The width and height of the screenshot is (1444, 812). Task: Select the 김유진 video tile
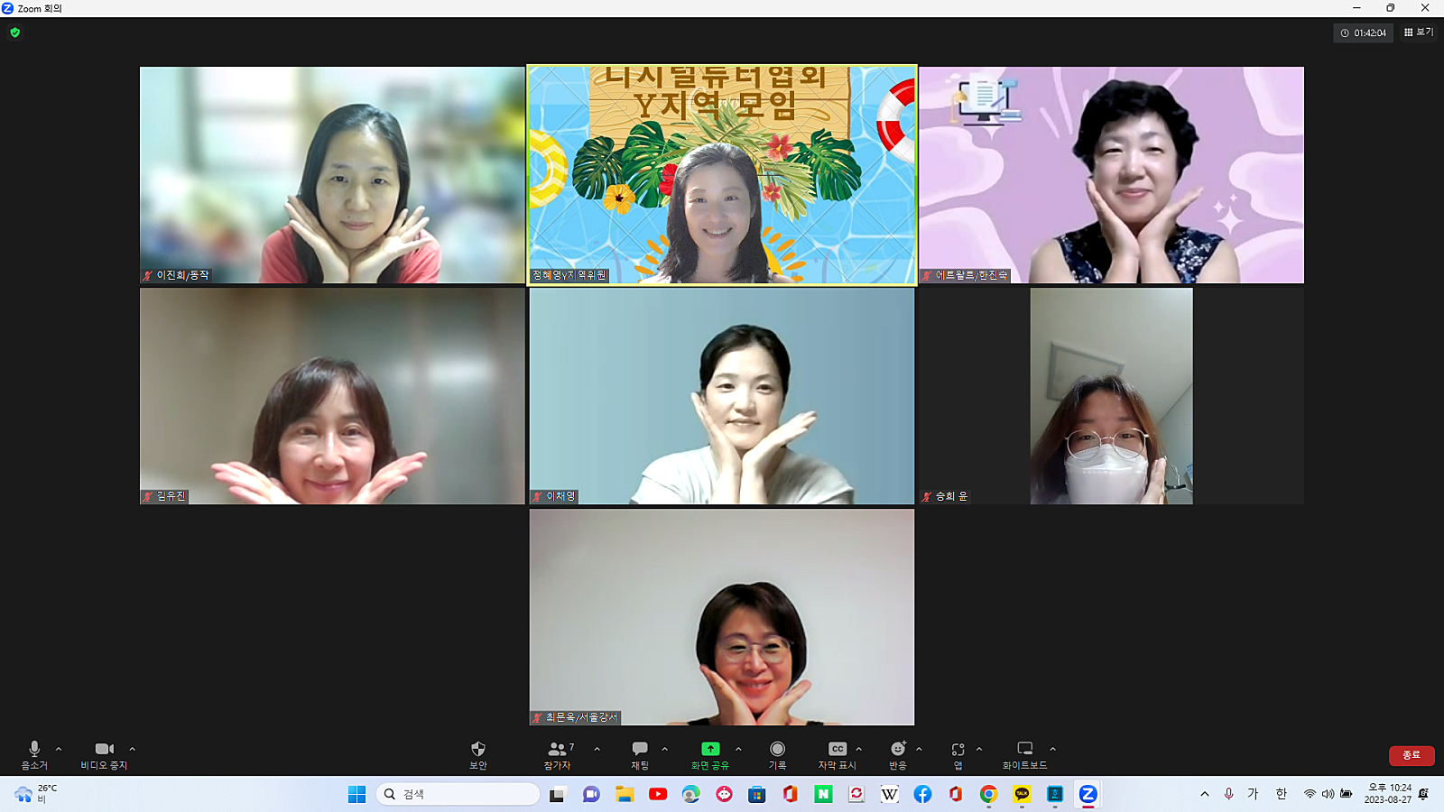332,396
